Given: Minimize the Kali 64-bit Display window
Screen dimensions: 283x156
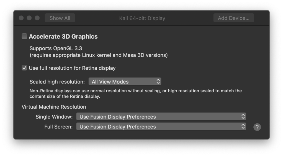Looking at the screenshot, I should 29,18.
